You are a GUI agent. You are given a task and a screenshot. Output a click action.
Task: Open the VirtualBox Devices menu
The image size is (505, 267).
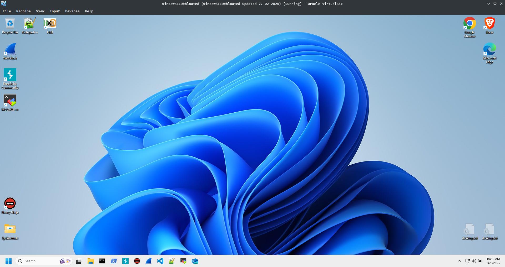tap(72, 11)
